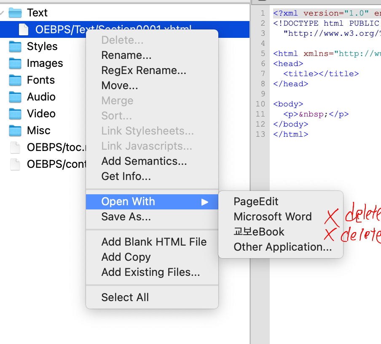Viewport: 381px width, 344px height.
Task: Select Add Semantics... menu entry
Action: [144, 161]
